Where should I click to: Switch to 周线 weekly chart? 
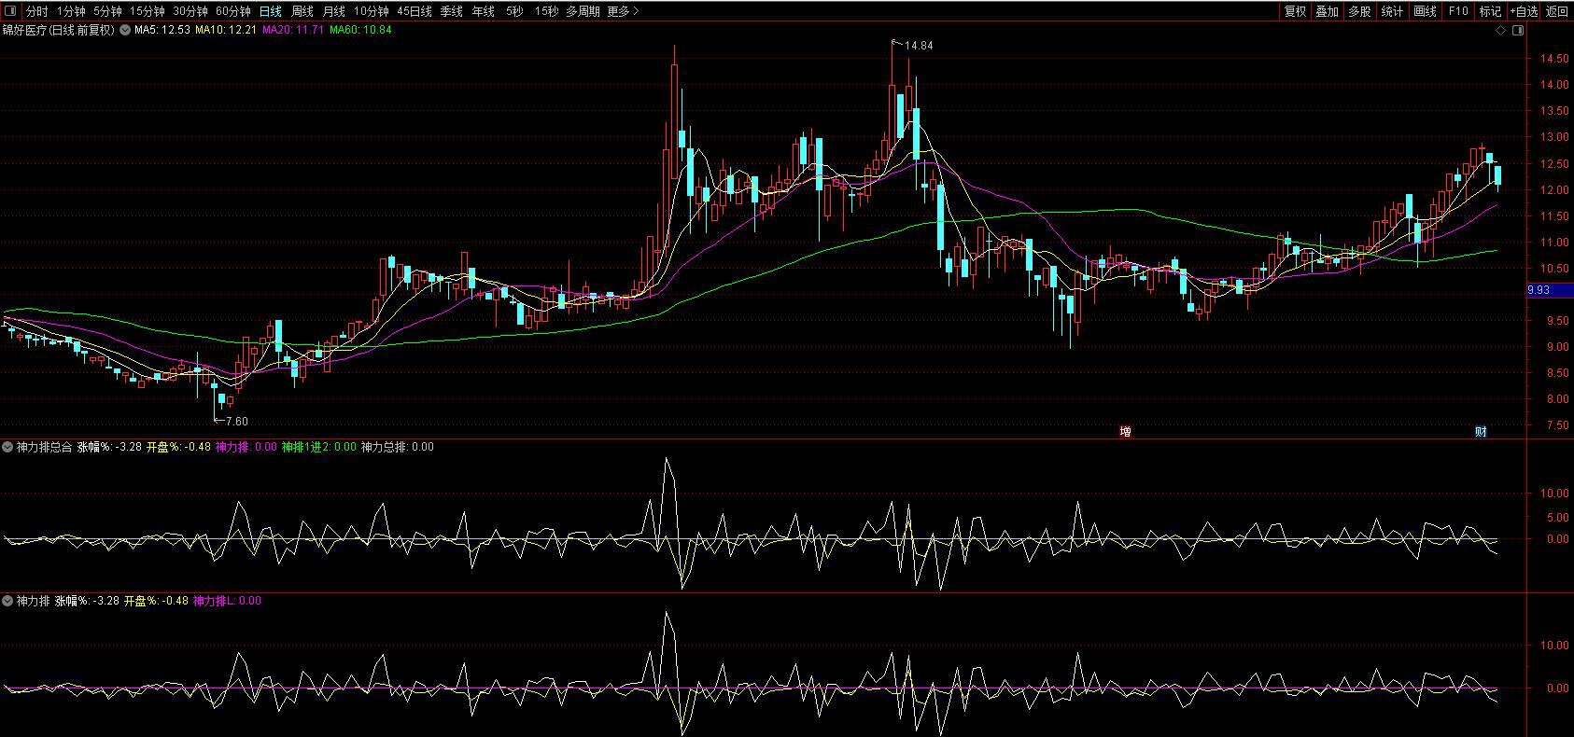pyautogui.click(x=302, y=11)
